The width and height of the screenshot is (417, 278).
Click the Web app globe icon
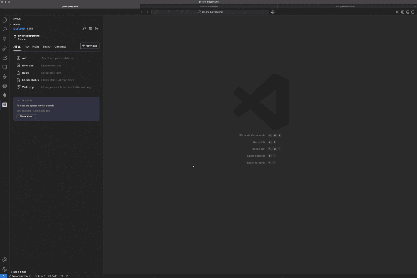[x=18, y=87]
